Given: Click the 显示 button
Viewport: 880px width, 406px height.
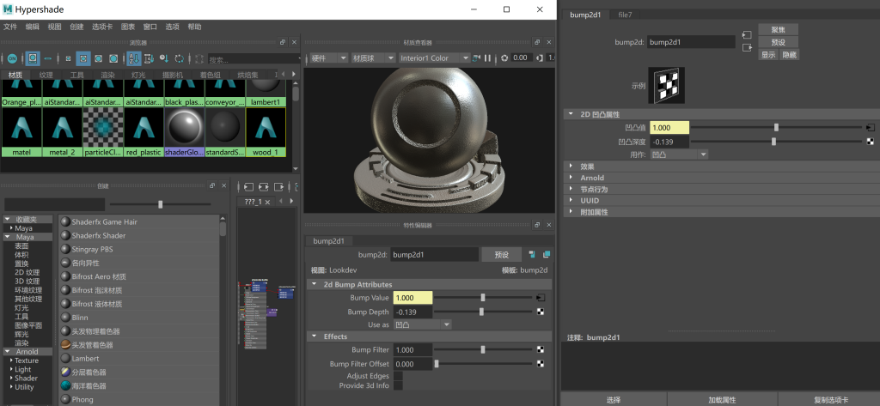Looking at the screenshot, I should pos(768,55).
